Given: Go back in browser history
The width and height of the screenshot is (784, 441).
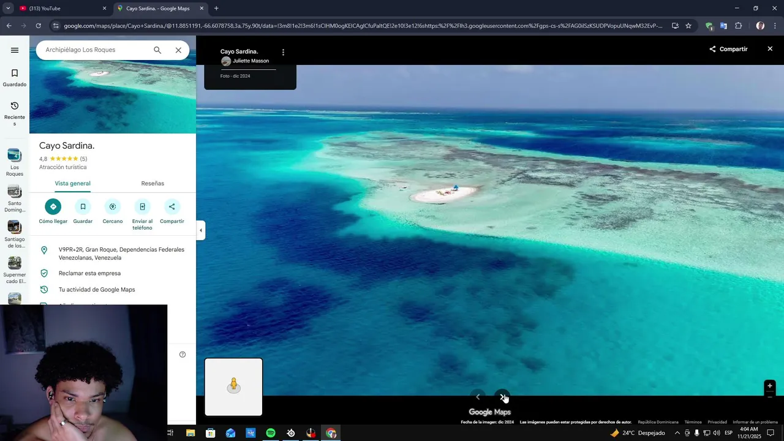Looking at the screenshot, I should coord(9,26).
